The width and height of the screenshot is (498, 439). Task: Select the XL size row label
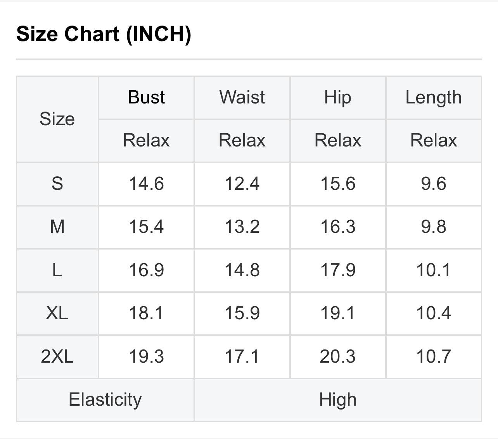coord(57,313)
